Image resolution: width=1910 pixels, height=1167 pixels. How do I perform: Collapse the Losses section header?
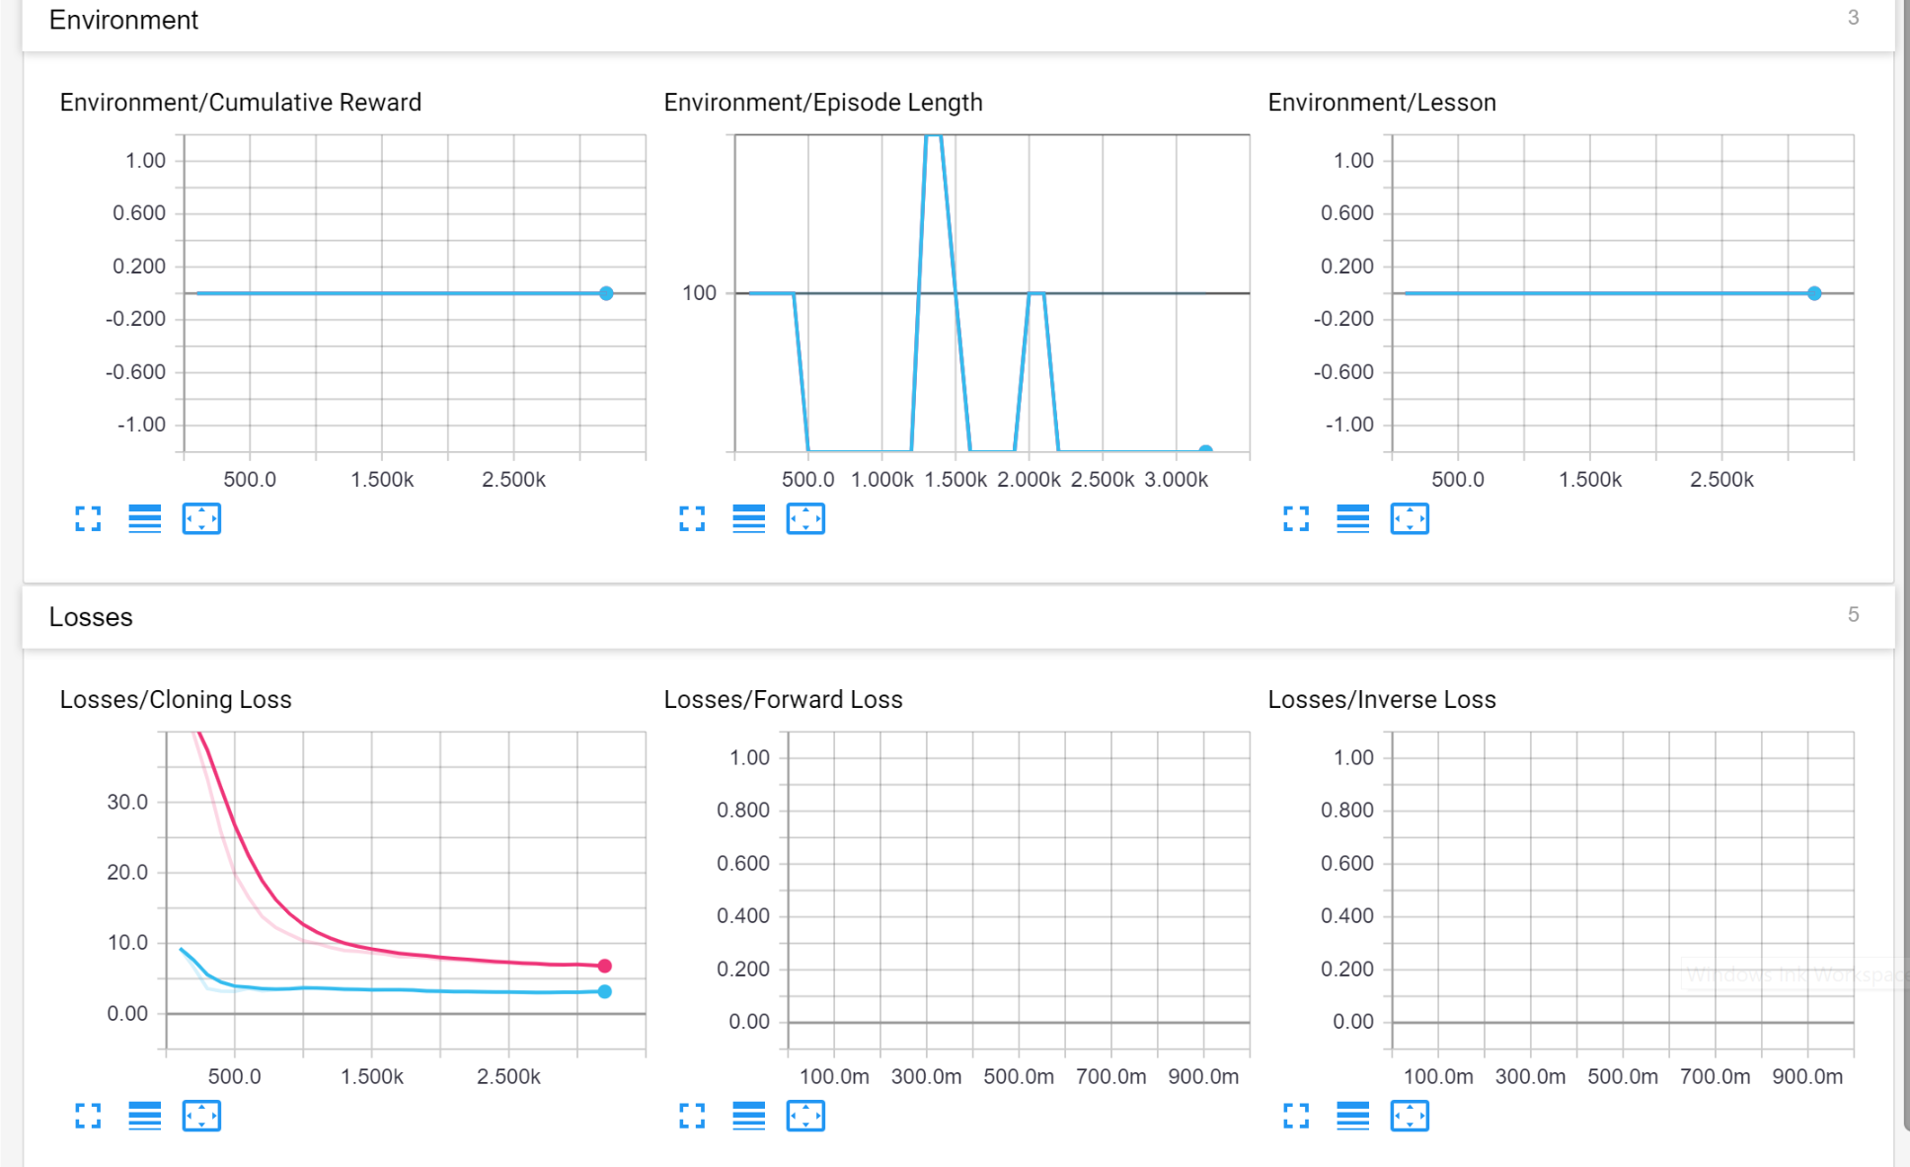(91, 617)
